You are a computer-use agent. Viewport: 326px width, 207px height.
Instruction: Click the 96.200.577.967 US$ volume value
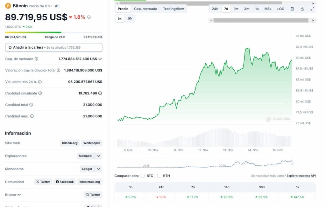pos(85,82)
